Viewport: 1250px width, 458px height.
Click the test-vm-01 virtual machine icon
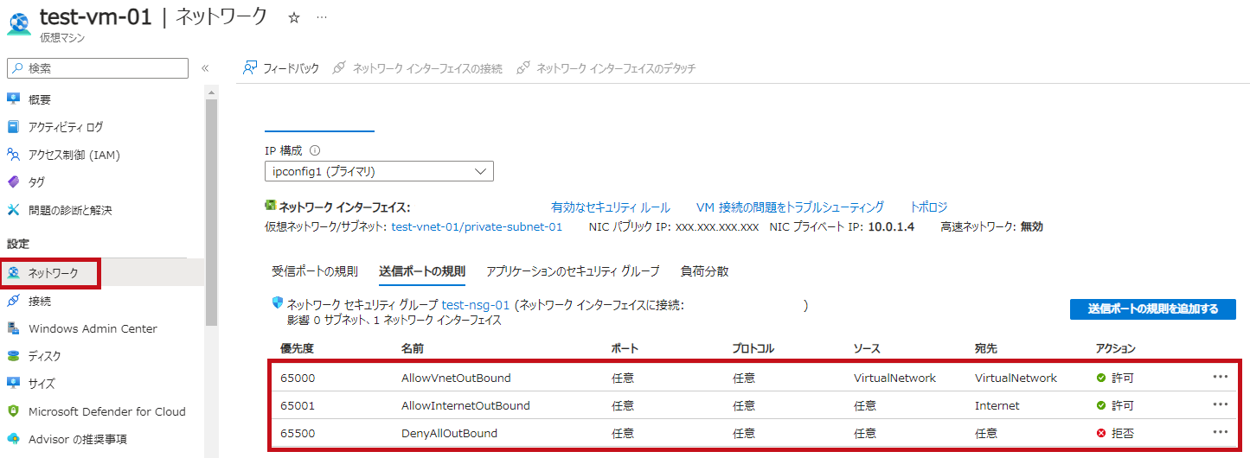(x=18, y=23)
